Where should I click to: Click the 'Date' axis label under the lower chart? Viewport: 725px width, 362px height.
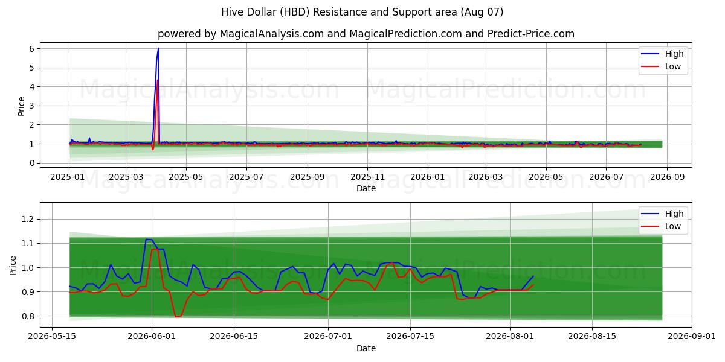[x=366, y=348]
